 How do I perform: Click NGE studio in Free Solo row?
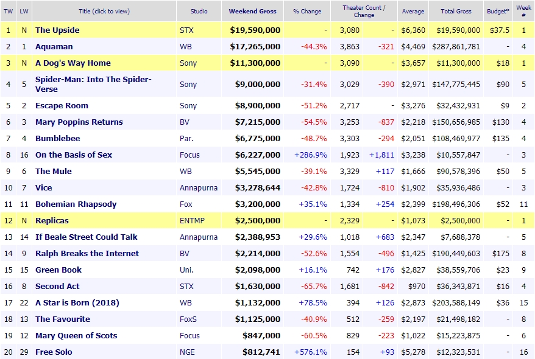tap(187, 352)
